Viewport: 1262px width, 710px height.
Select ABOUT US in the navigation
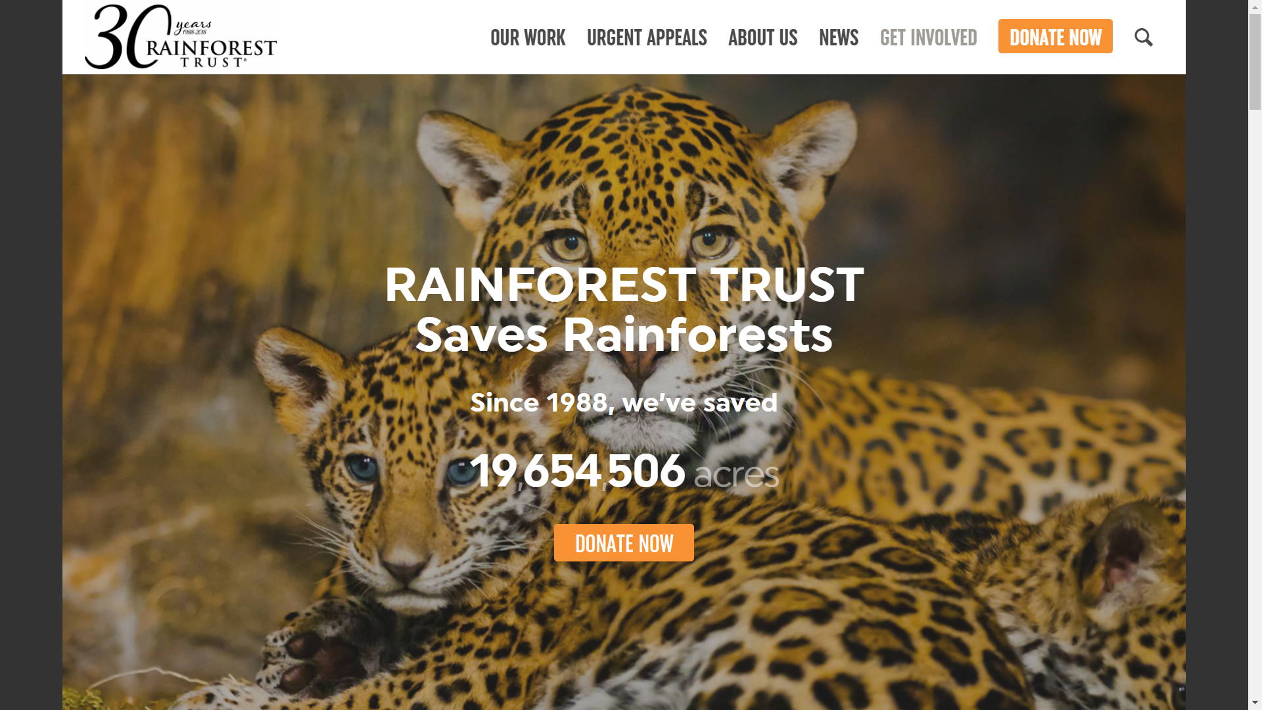[762, 37]
